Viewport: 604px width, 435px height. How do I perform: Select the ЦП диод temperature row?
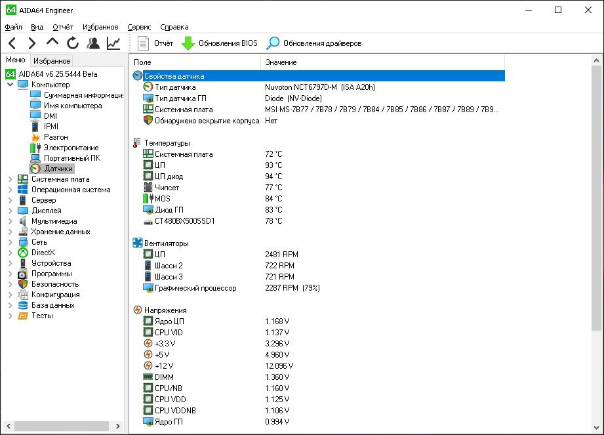tap(323, 176)
